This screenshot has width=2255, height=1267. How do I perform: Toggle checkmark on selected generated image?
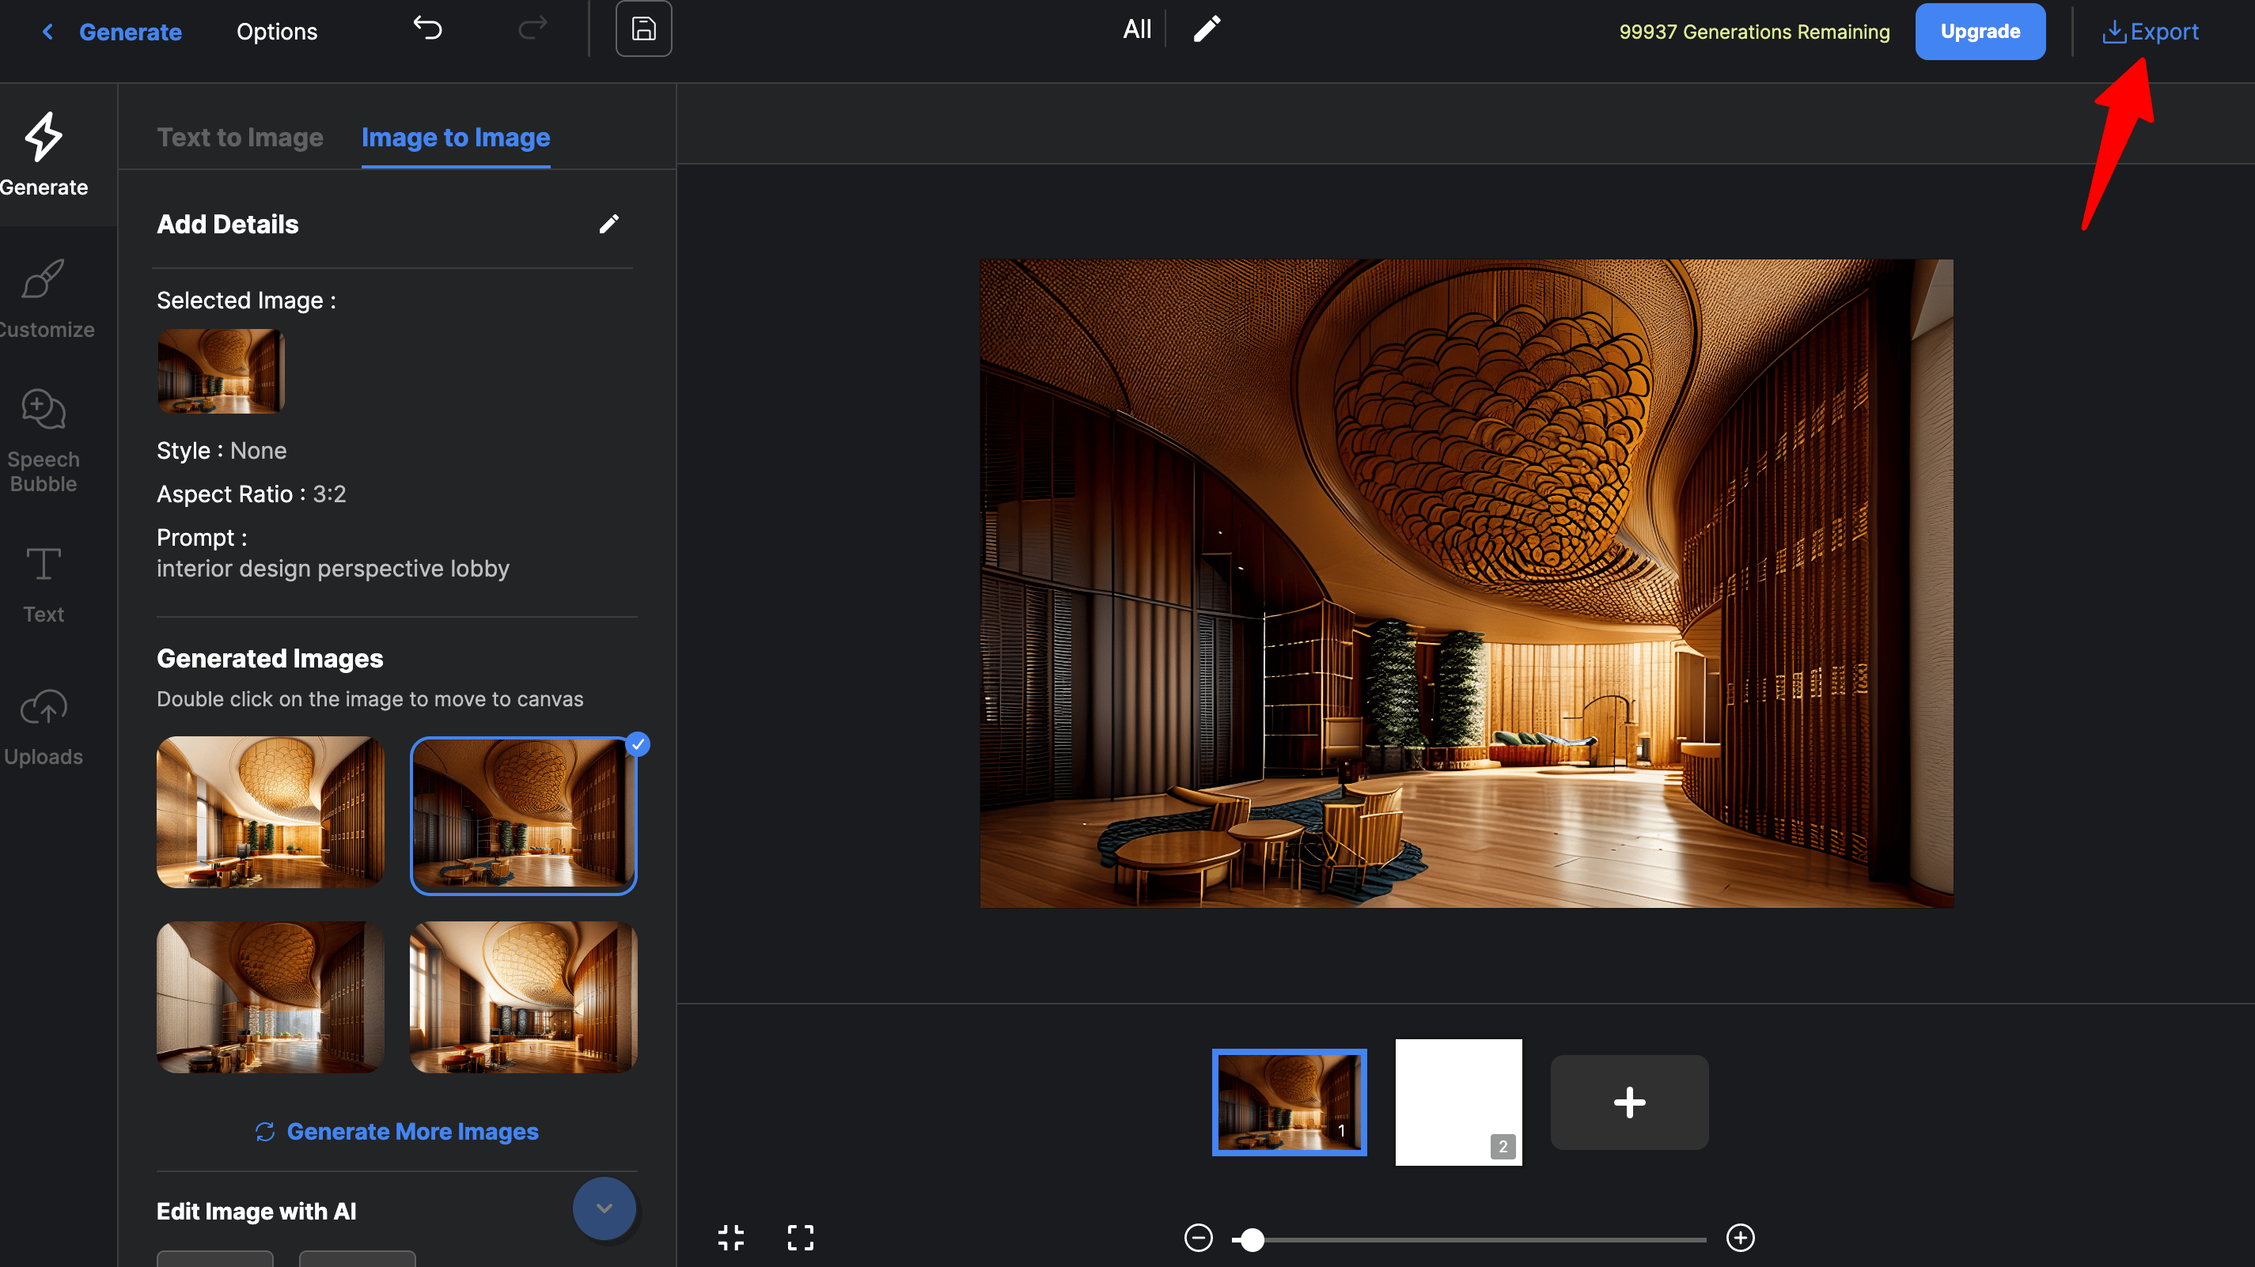(x=637, y=745)
